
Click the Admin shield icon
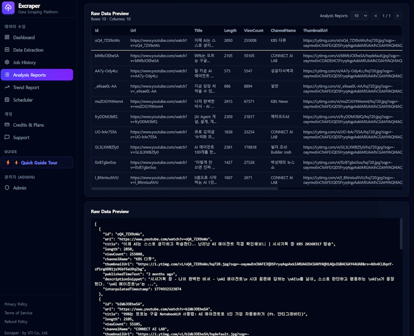click(x=7, y=188)
